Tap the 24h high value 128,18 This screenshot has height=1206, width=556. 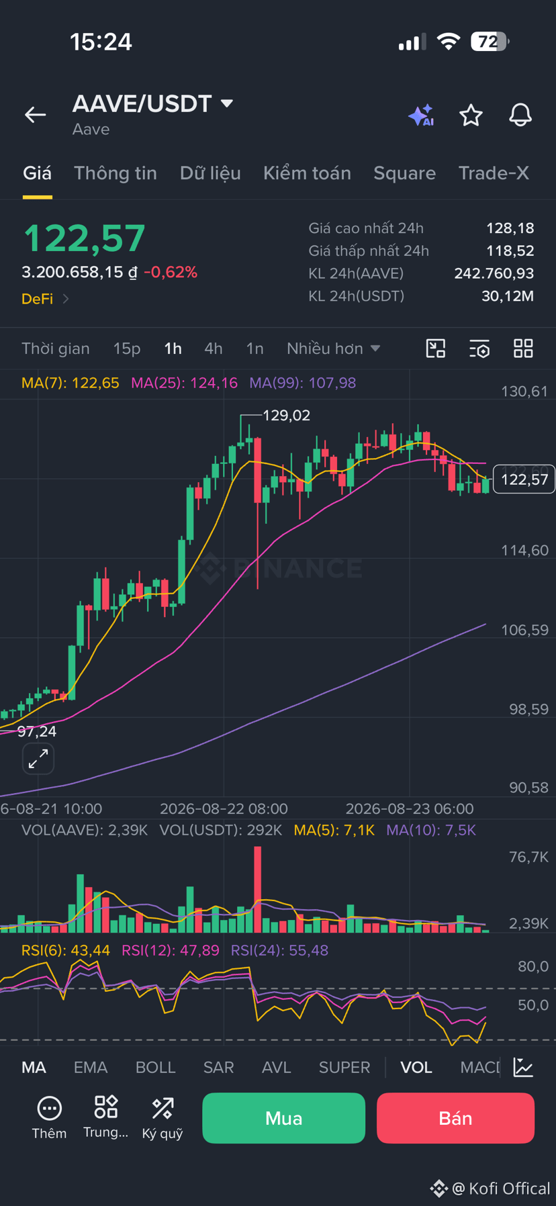pyautogui.click(x=510, y=228)
